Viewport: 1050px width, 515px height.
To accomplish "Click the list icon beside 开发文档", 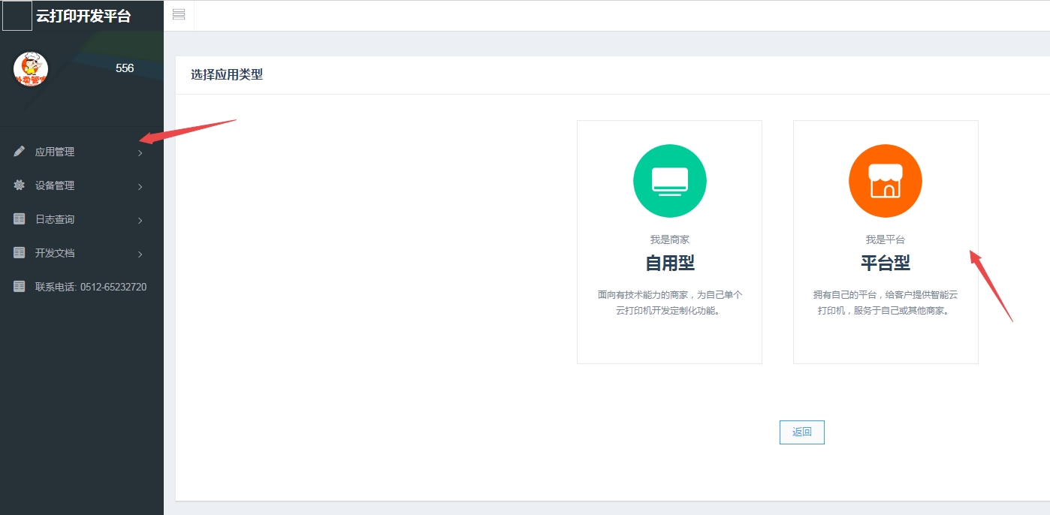I will pos(20,252).
